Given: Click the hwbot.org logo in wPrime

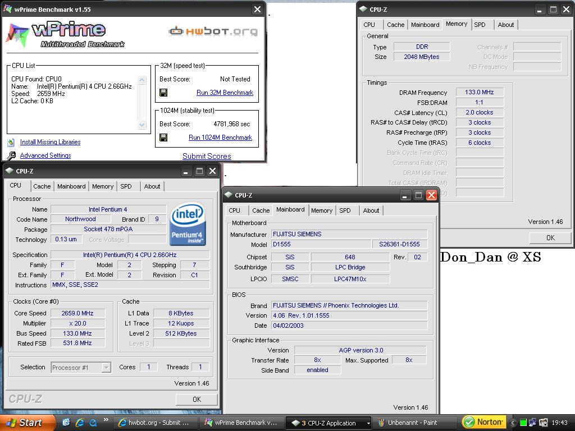Looking at the screenshot, I should pyautogui.click(x=213, y=31).
